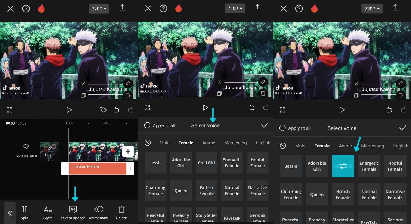Open help in the middle screen
This screenshot has height=224, width=411.
tap(163, 9)
